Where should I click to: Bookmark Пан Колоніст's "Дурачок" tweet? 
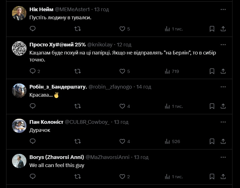pyautogui.click(x=212, y=141)
